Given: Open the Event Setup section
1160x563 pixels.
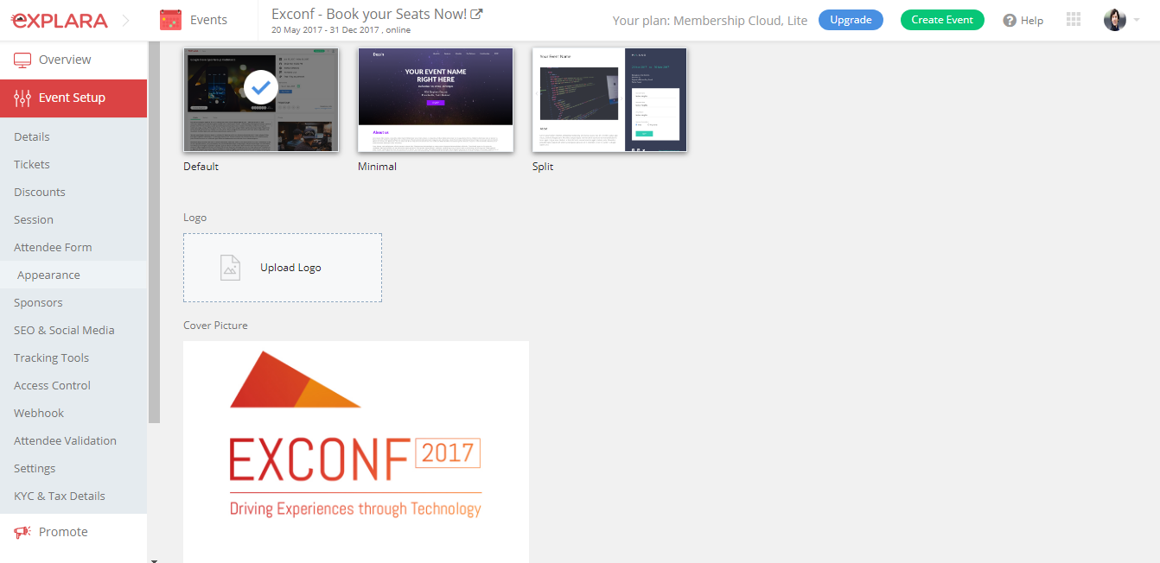Looking at the screenshot, I should tap(73, 98).
